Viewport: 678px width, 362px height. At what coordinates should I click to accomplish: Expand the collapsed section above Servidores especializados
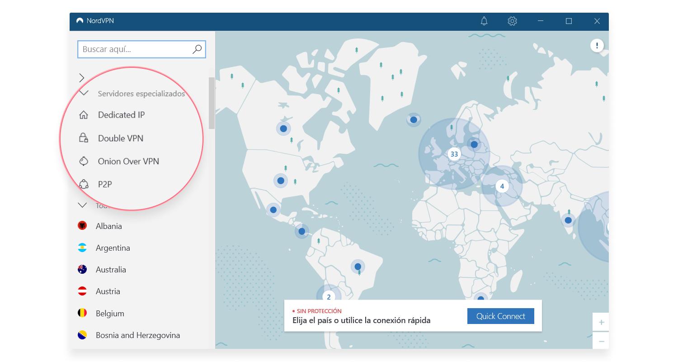coord(82,78)
